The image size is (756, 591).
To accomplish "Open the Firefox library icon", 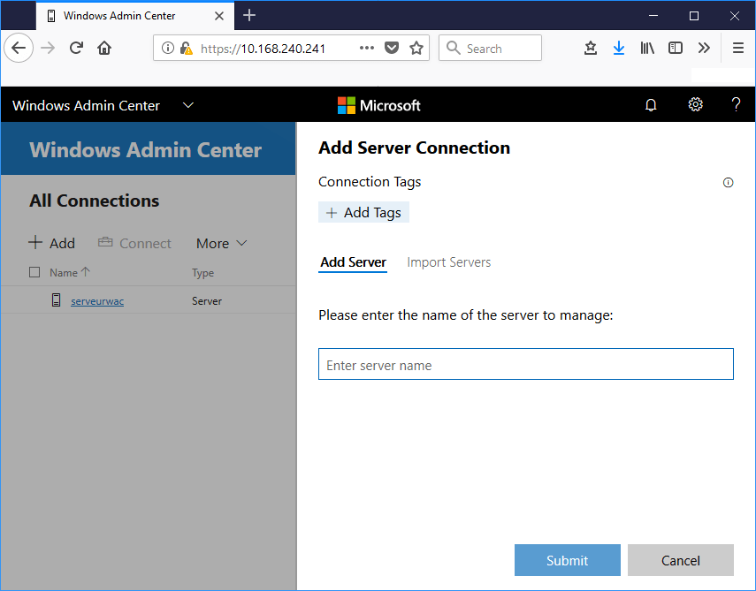I will 647,48.
